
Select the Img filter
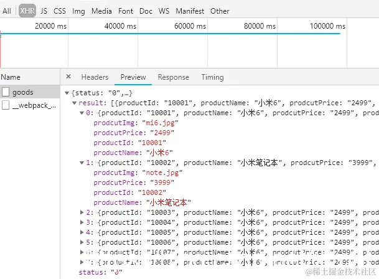pos(78,11)
